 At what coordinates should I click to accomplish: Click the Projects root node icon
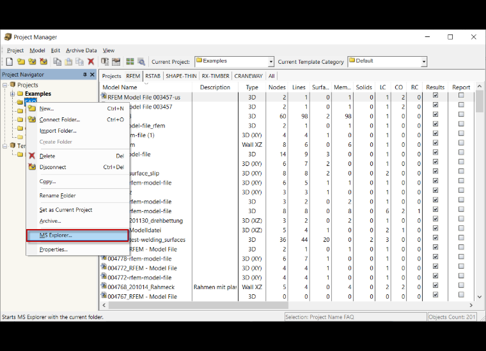coord(13,85)
